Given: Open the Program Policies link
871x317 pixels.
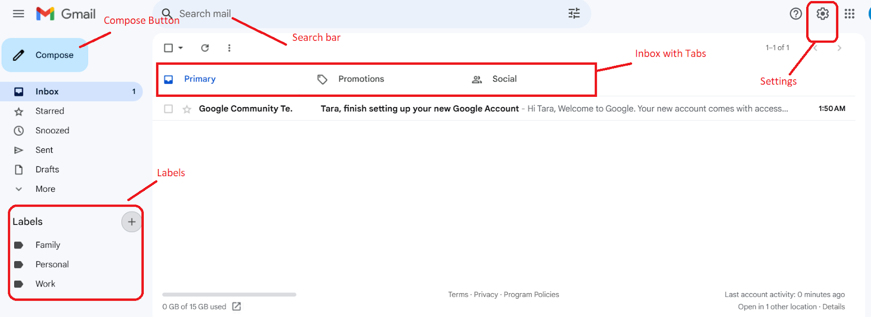Looking at the screenshot, I should [x=531, y=295].
